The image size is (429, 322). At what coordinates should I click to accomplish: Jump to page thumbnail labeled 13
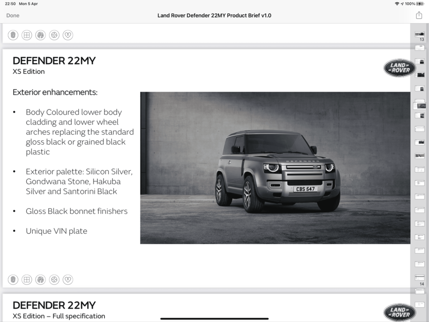(420, 34)
